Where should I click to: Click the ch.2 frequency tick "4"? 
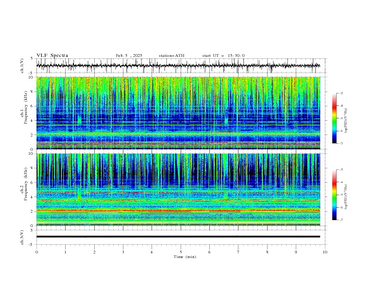32,197
